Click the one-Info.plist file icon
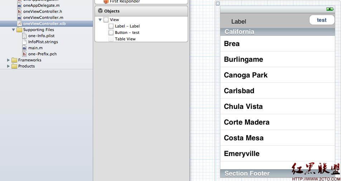Screen dimensions: 341x181 24,36
